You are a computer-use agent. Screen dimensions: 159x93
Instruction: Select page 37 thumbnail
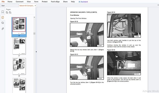pyautogui.click(x=19, y=46)
